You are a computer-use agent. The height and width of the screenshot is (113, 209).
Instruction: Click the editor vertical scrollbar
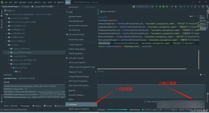[x=199, y=60]
